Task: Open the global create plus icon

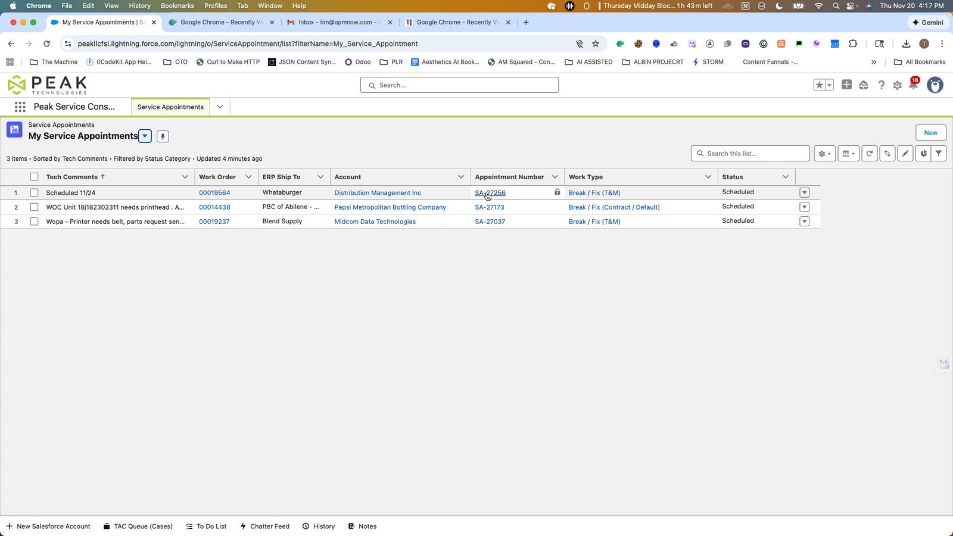Action: click(846, 85)
